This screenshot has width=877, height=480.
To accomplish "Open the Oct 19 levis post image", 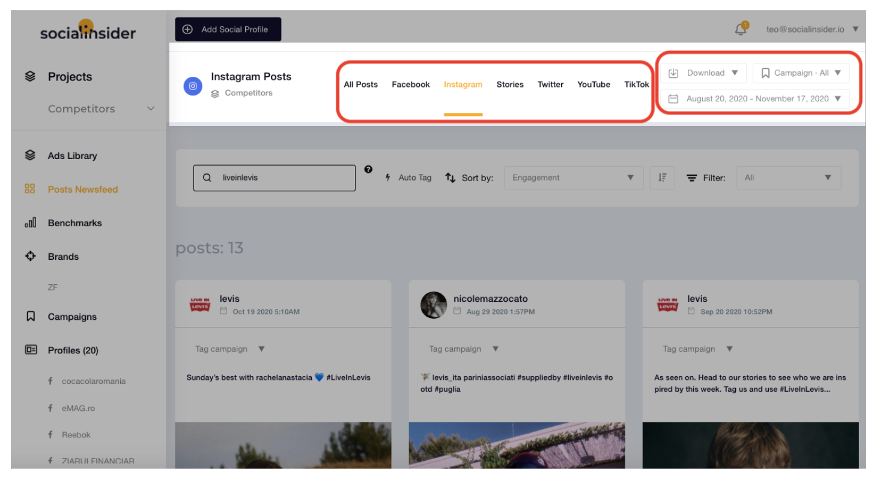I will point(283,445).
